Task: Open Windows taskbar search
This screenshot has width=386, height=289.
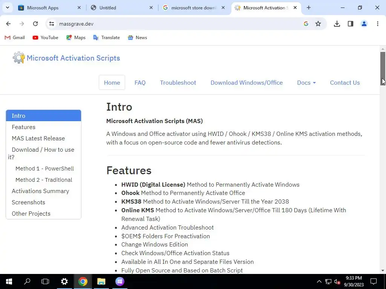Action: point(27,281)
